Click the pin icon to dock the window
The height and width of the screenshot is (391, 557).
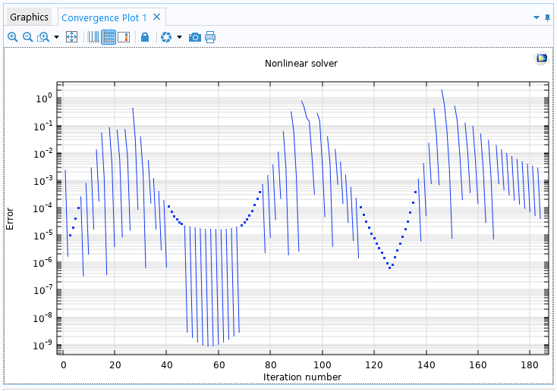tap(547, 17)
